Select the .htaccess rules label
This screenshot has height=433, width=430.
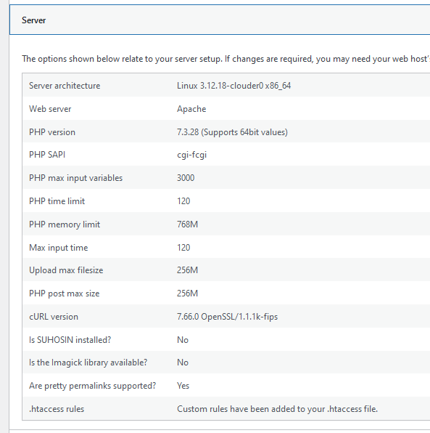(x=57, y=409)
